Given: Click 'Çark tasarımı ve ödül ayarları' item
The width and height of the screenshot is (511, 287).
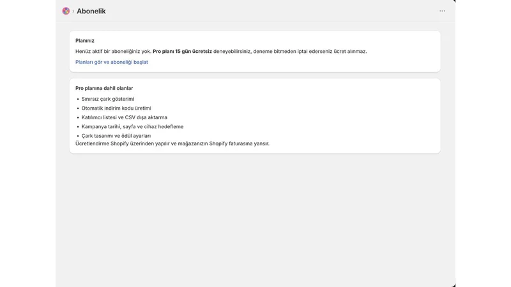Looking at the screenshot, I should [x=116, y=136].
